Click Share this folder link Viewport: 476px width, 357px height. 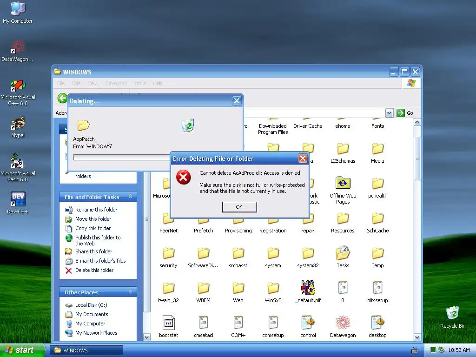[x=93, y=251]
